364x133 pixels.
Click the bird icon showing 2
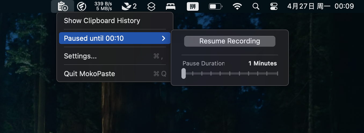(129, 6)
